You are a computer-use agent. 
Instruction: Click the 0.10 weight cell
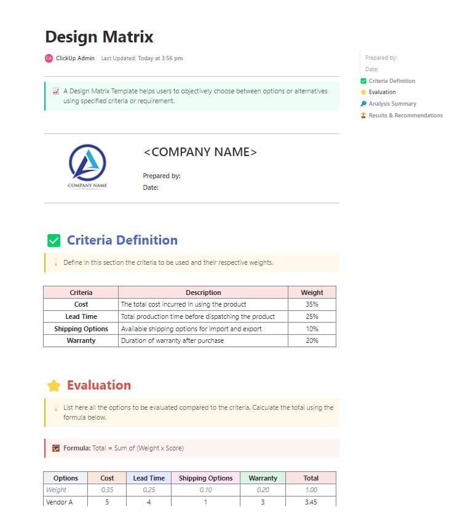point(205,490)
